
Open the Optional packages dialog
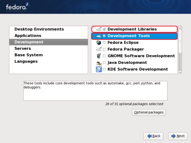pyautogui.click(x=149, y=112)
